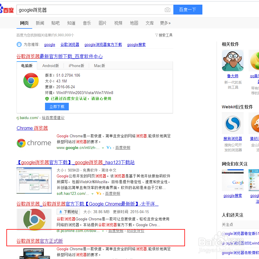The image size is (259, 259).
Task: Switch to the 地图 tab
Action: tap(134, 23)
